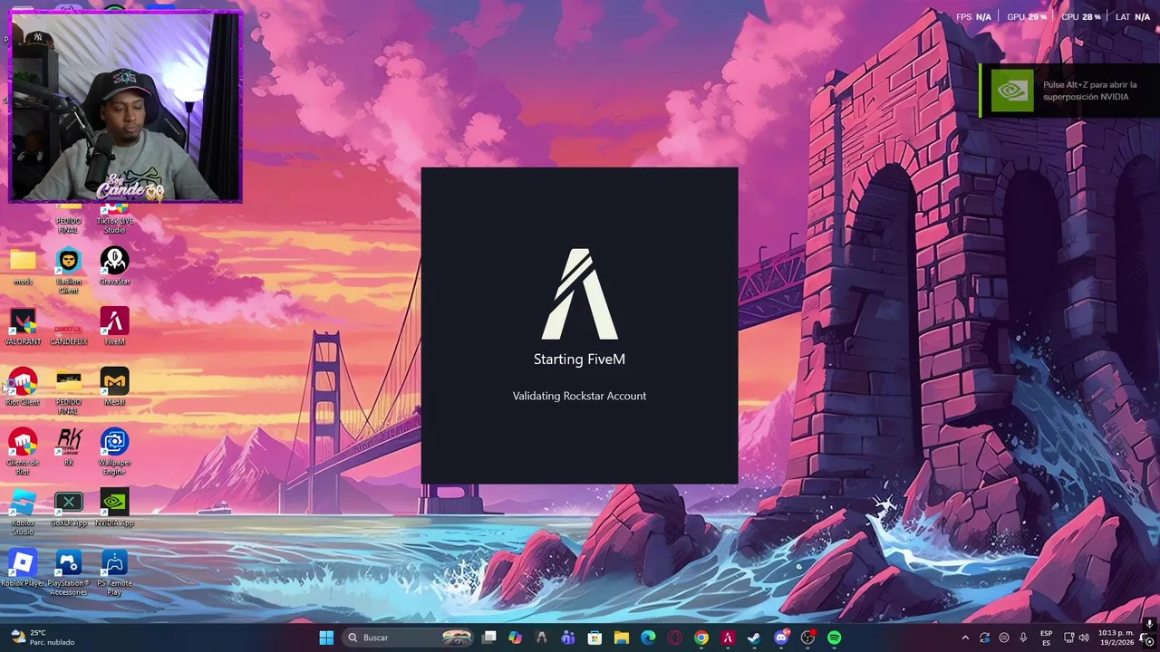Open File Explorer from taskbar

click(x=622, y=638)
